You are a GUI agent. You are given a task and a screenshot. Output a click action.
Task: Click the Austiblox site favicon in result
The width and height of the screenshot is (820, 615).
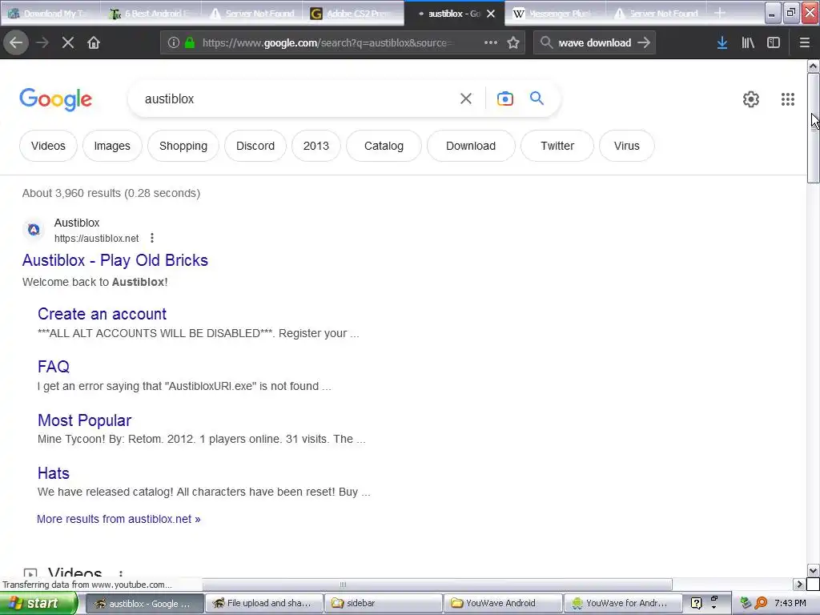pyautogui.click(x=34, y=229)
